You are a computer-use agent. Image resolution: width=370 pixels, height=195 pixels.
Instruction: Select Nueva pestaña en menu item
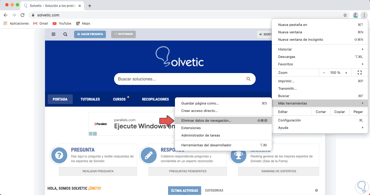(x=320, y=25)
